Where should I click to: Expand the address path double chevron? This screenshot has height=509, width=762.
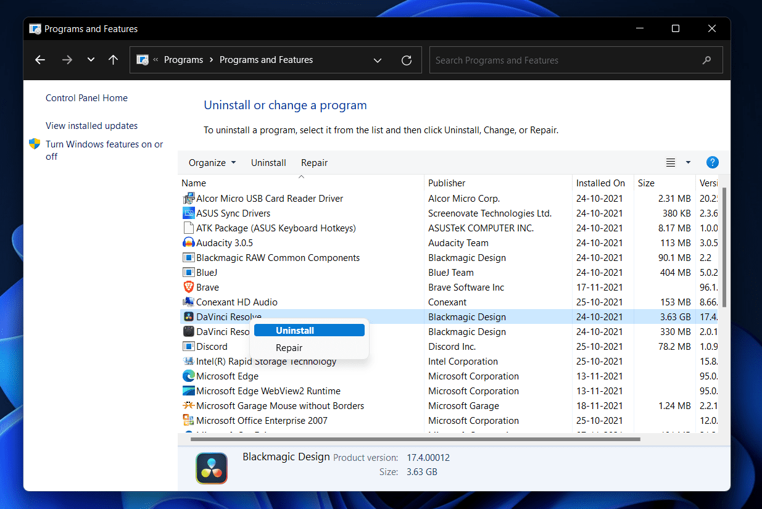[x=156, y=60]
